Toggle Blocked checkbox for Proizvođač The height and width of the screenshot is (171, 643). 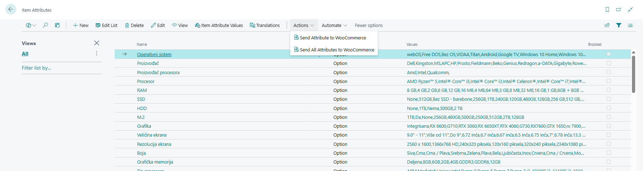609,63
